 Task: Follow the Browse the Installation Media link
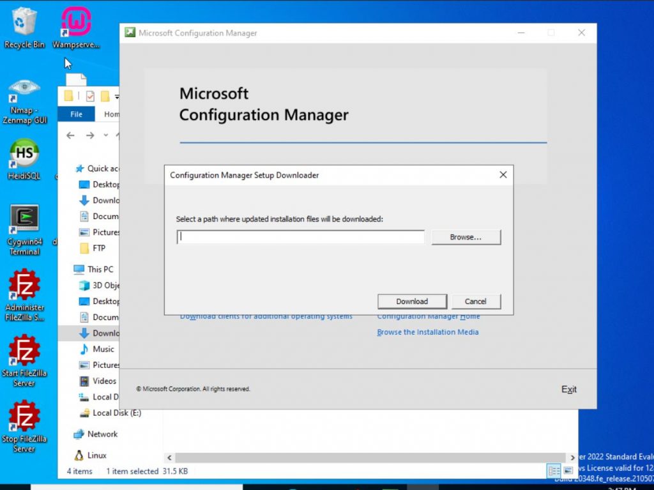(x=427, y=332)
